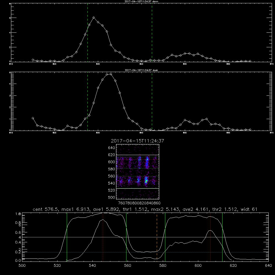Click the bottom plot x-axis label 580

(163, 266)
